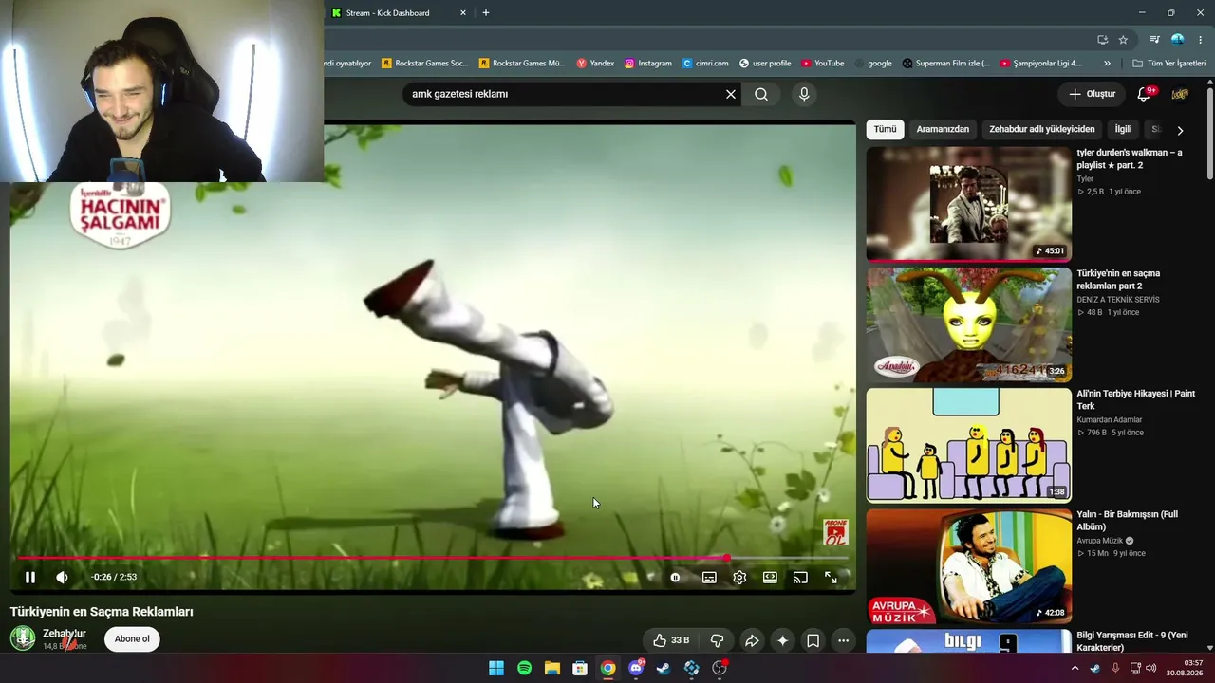The image size is (1215, 683).
Task: Run the search with the magnifier button
Action: (x=761, y=94)
